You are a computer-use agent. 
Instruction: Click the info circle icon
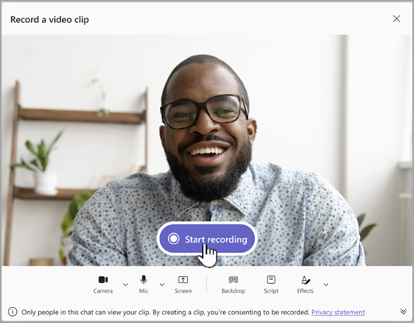13,312
